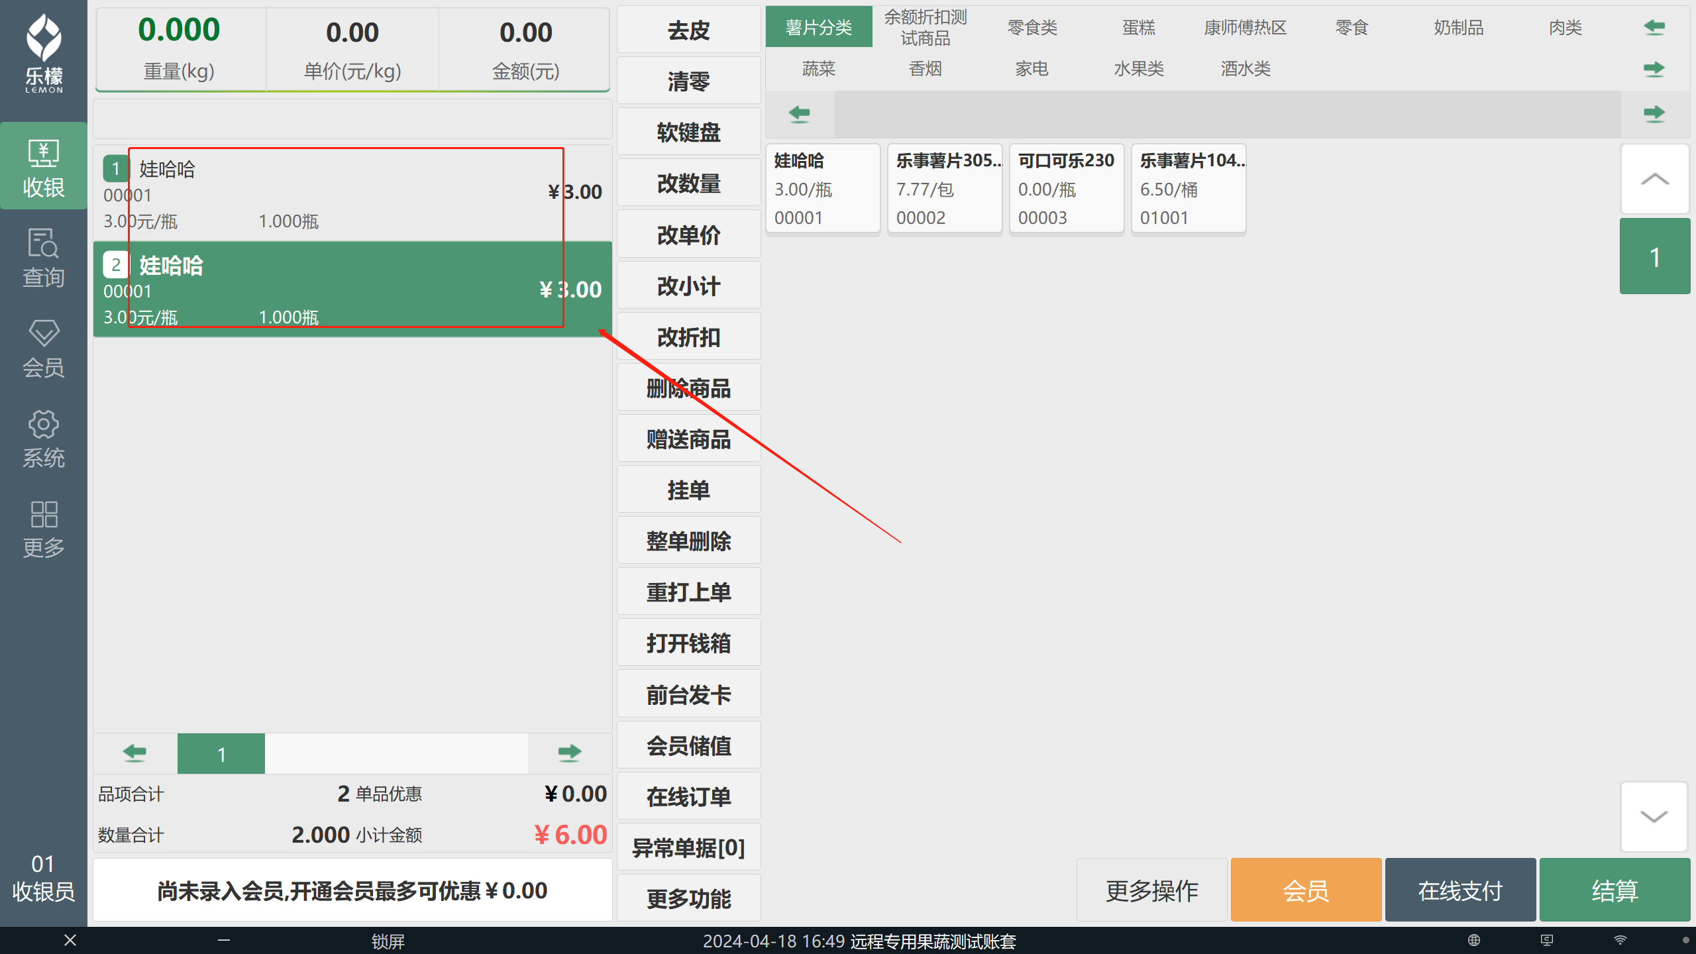Open the 更多 grid icon in sidebar
The image size is (1696, 954).
pos(44,529)
